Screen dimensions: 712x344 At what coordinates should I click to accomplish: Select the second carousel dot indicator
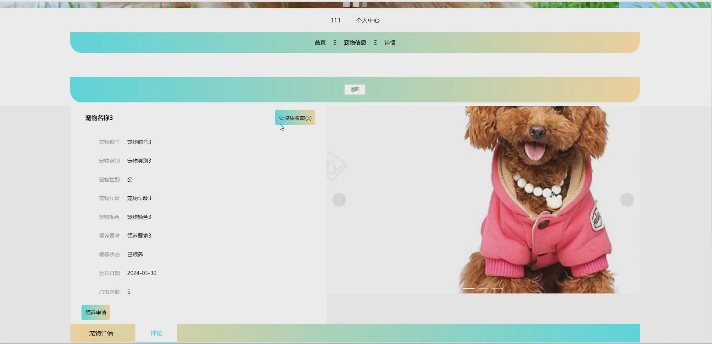pos(484,289)
